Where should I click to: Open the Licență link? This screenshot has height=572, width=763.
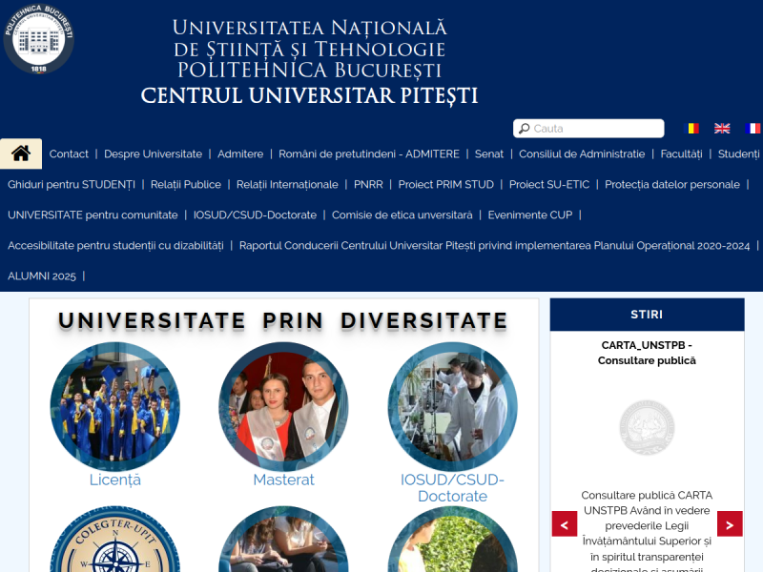[x=114, y=480]
